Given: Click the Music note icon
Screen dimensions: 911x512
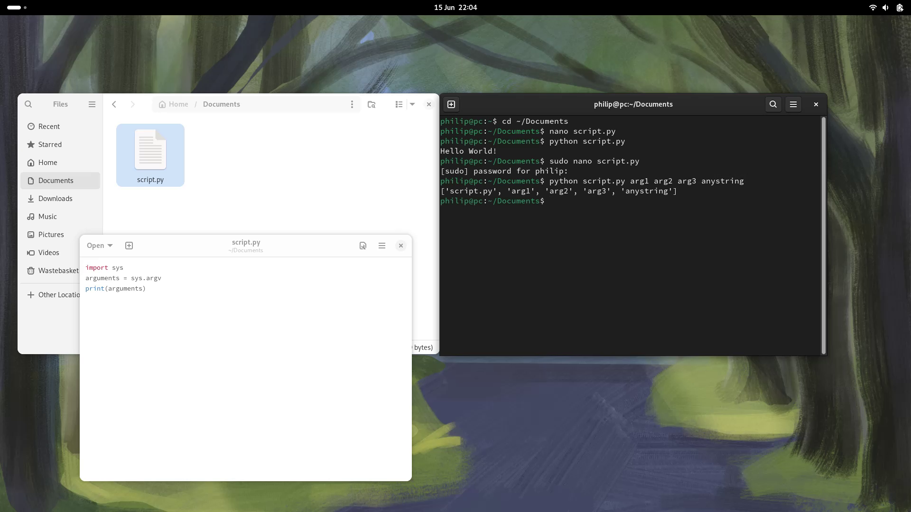Looking at the screenshot, I should point(31,217).
